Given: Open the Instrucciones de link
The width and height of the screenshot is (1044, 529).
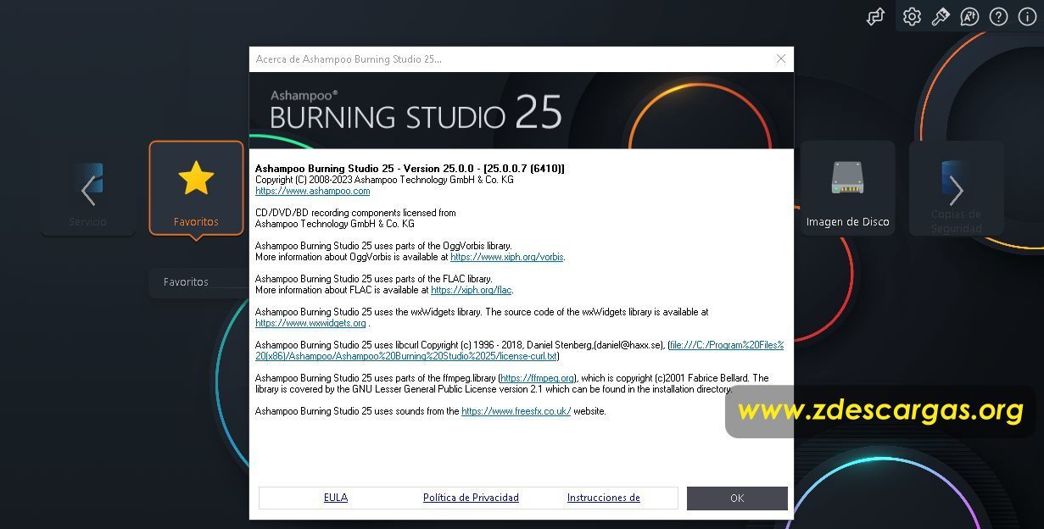Looking at the screenshot, I should click(604, 498).
